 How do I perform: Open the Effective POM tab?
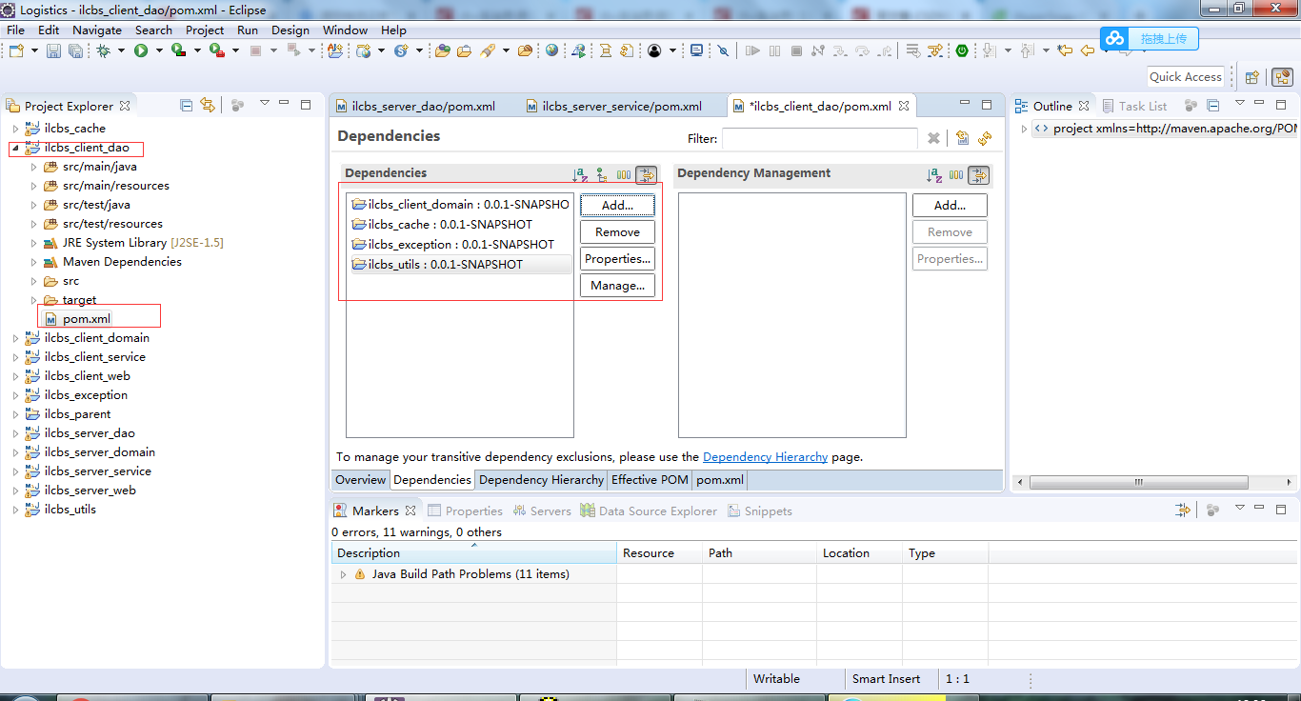pyautogui.click(x=650, y=480)
